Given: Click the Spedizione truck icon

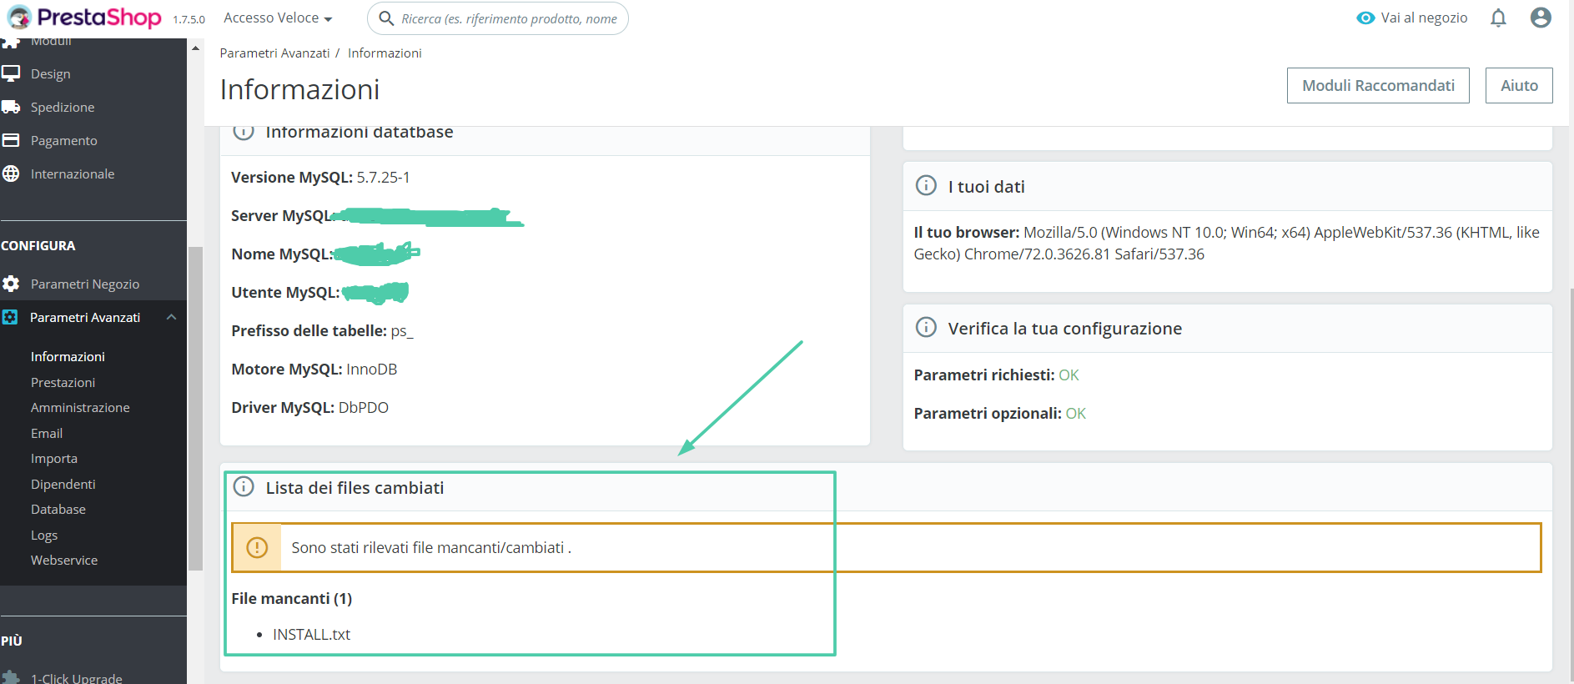Looking at the screenshot, I should [x=11, y=107].
